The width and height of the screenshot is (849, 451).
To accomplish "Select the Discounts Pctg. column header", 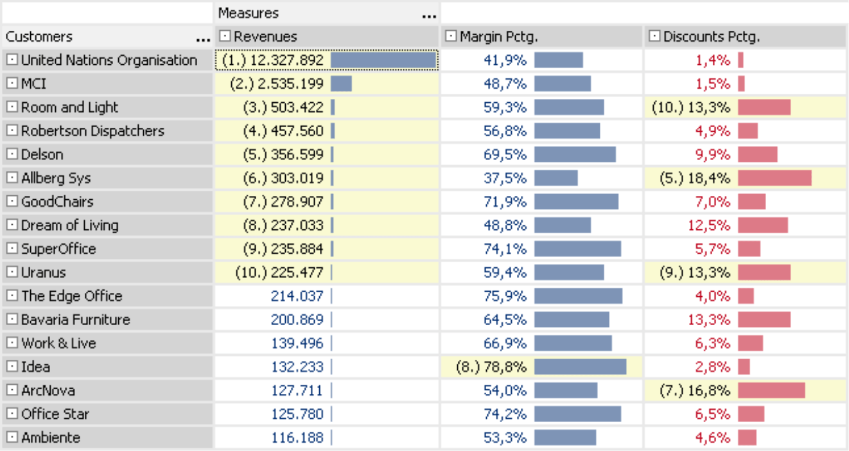I will coord(745,37).
